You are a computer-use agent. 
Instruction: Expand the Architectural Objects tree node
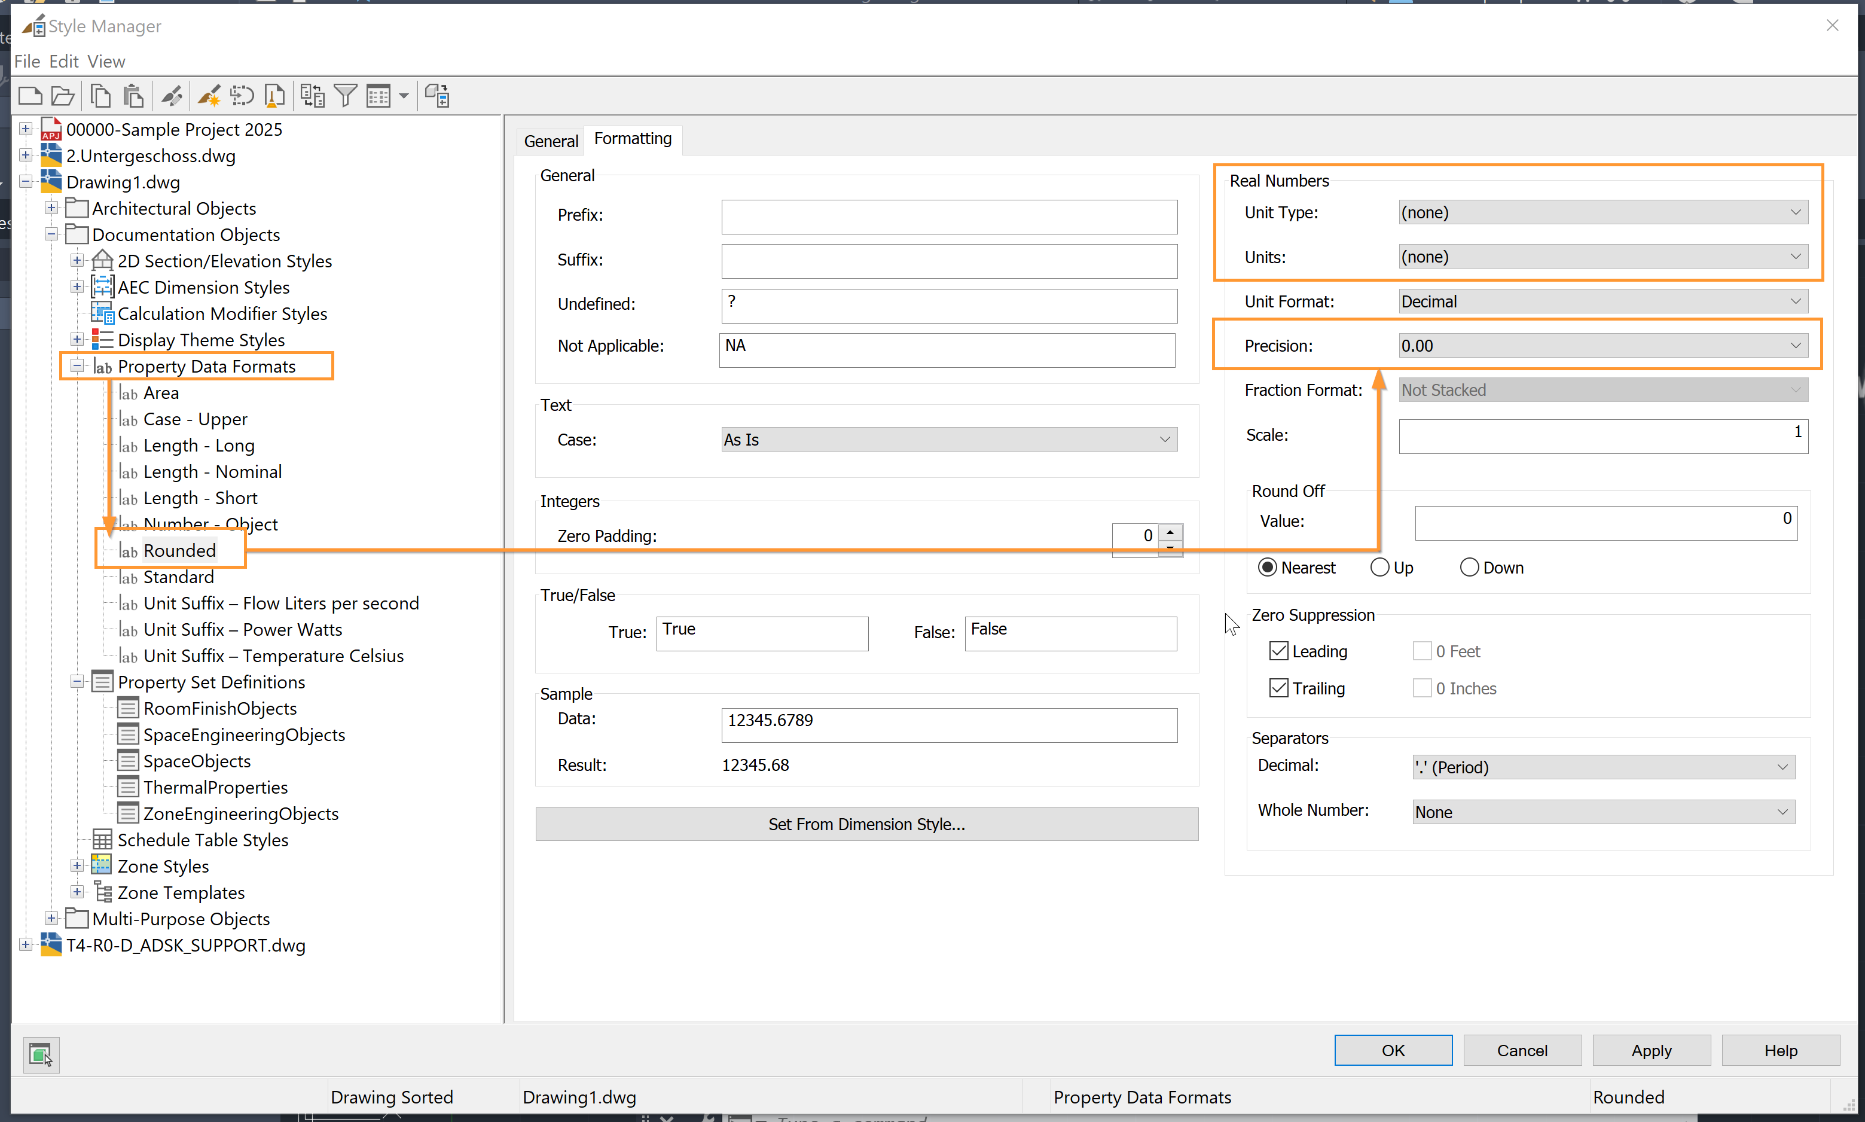pyautogui.click(x=51, y=207)
